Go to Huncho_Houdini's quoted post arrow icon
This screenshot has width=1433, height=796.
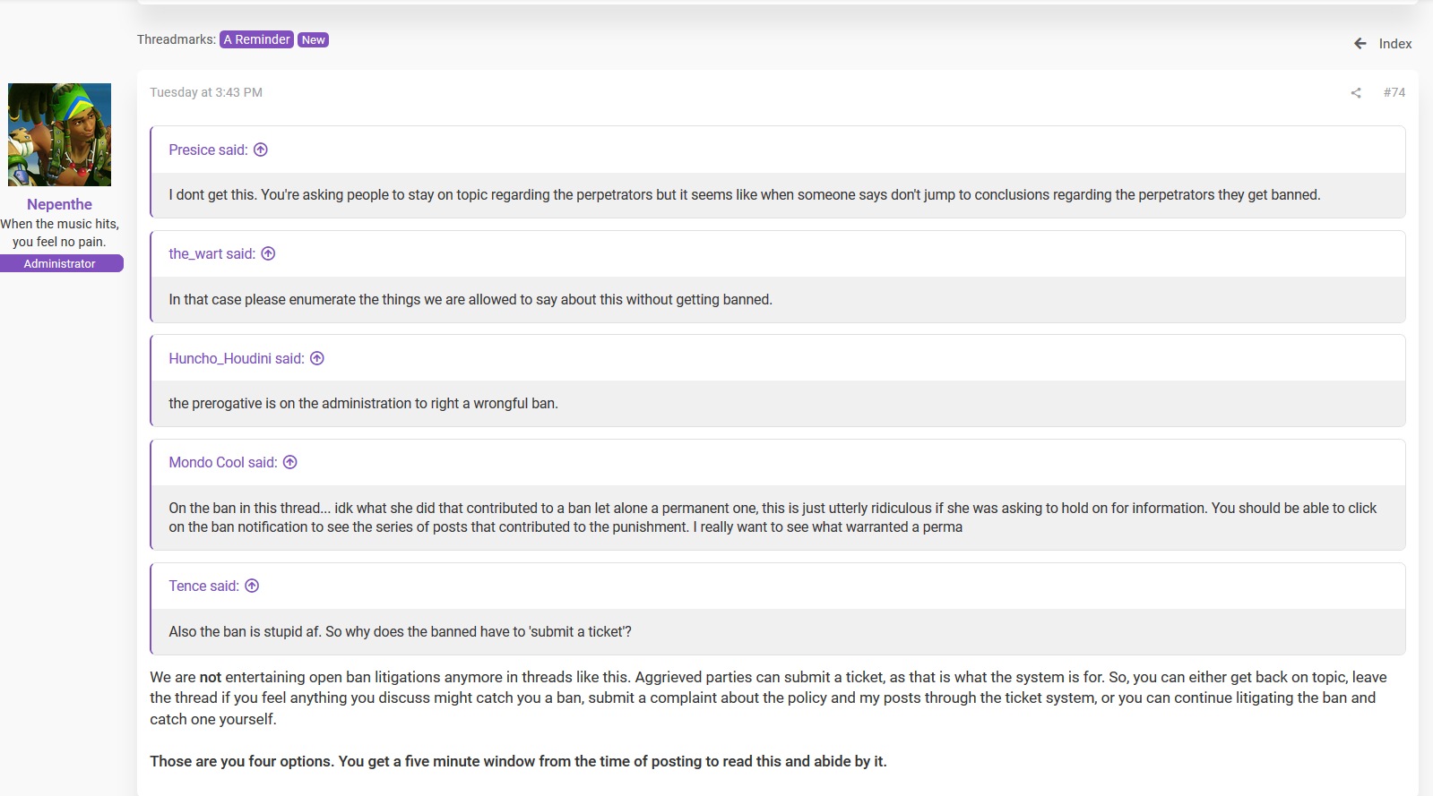317,358
